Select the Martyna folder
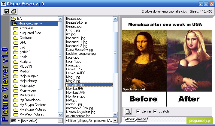This screenshot has width=215, height=126. tap(25, 62)
